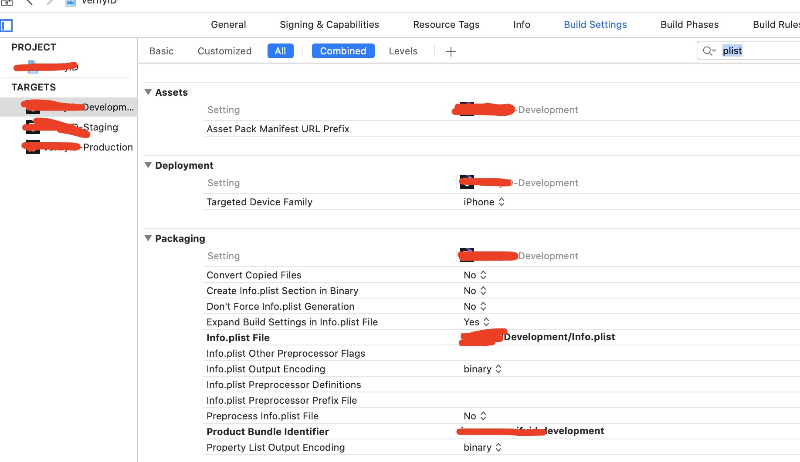Toggle the All settings filter
The height and width of the screenshot is (462, 800).
(x=280, y=51)
